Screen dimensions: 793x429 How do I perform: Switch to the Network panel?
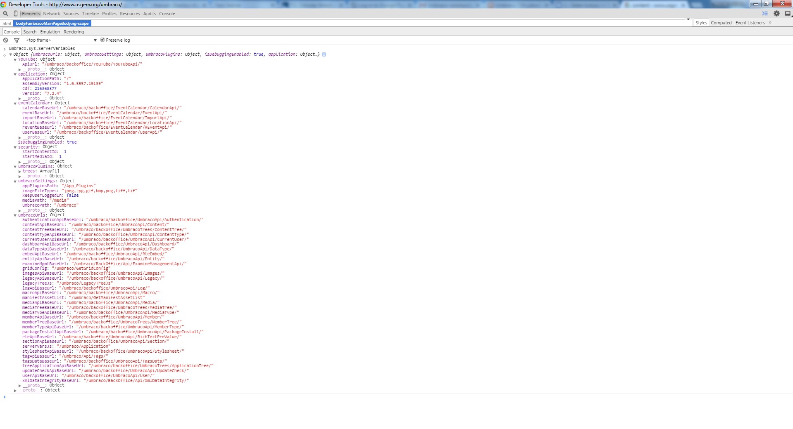tap(52, 14)
